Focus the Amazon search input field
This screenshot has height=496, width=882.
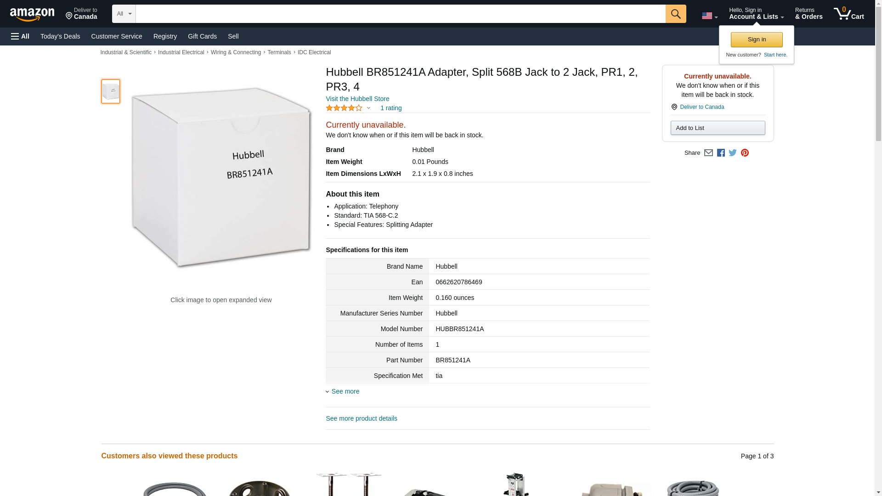(401, 14)
